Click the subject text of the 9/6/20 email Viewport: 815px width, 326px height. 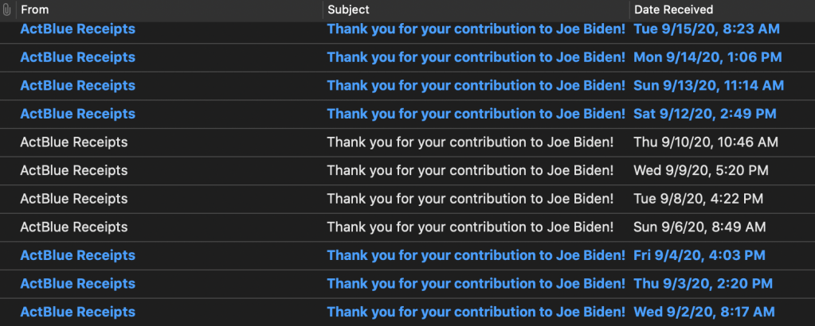pyautogui.click(x=470, y=227)
